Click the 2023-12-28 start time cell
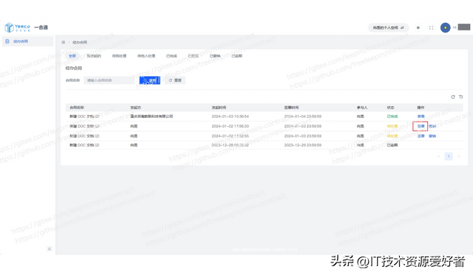This screenshot has width=473, height=275. 230,145
